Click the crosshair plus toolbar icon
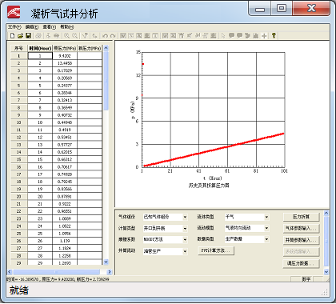The width and height of the screenshot is (336, 304). (264, 35)
